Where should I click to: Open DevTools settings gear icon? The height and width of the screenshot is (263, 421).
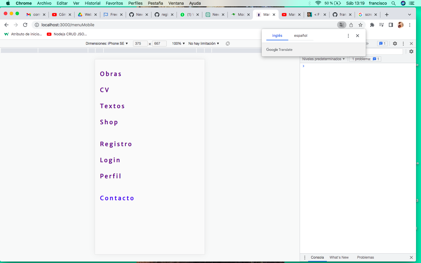395,44
